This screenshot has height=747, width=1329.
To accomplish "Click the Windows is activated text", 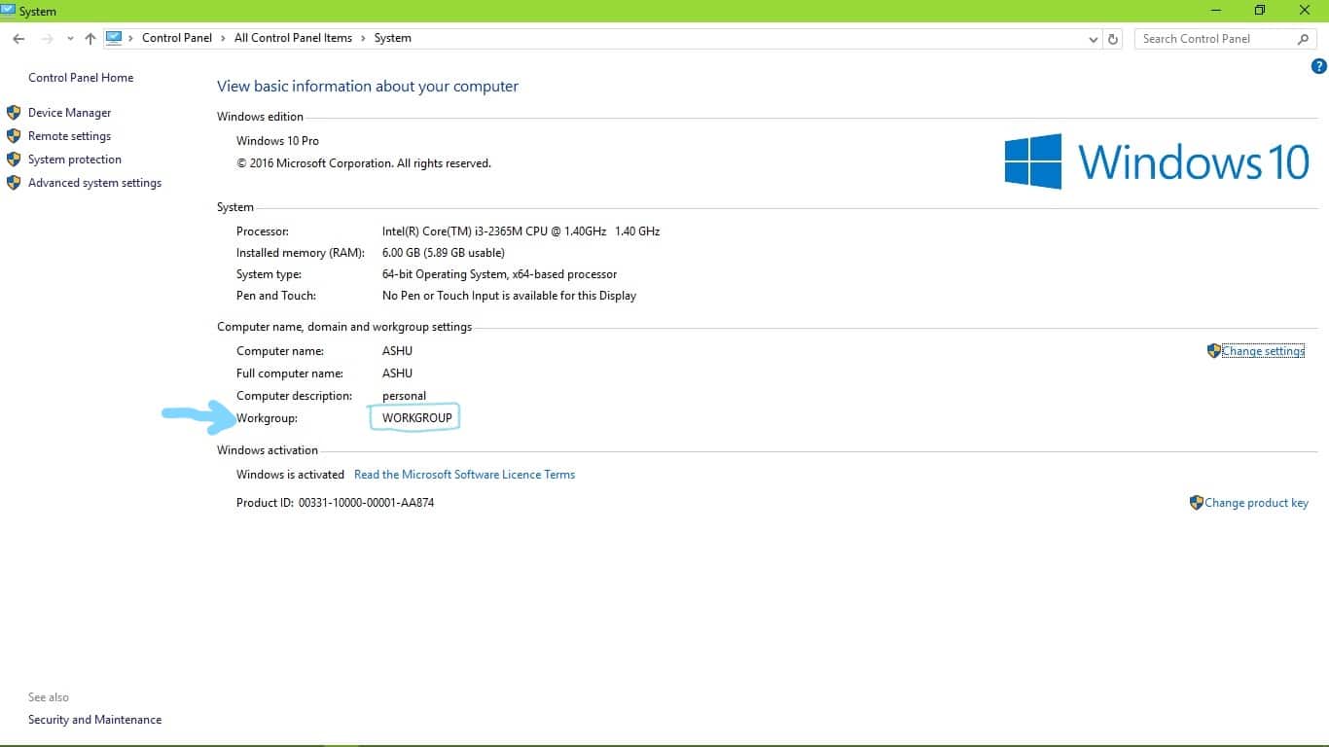I will point(290,475).
